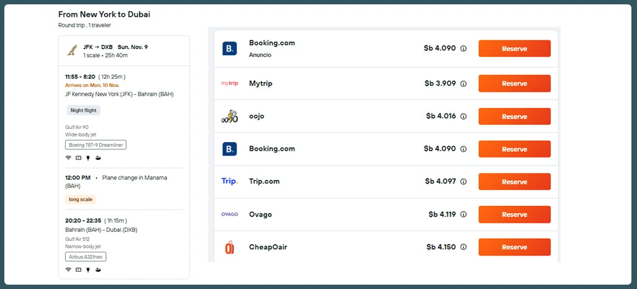Click 'JF Kennedy New York (JFK) - Bahrain (BAH)' text
The height and width of the screenshot is (289, 637).
tap(119, 94)
